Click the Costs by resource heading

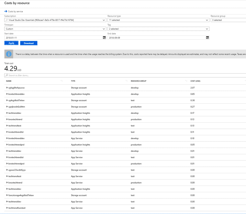pos(17,3)
